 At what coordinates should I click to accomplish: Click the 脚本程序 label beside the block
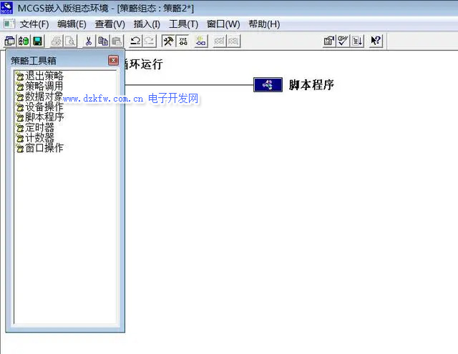[311, 85]
